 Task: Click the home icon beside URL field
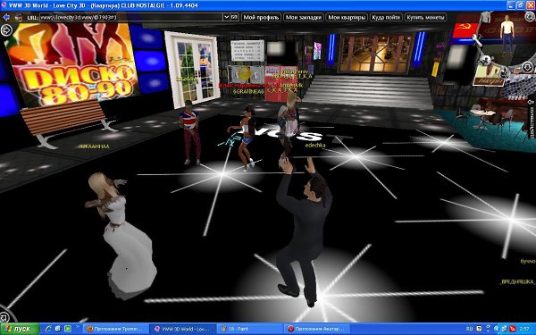tap(19, 17)
